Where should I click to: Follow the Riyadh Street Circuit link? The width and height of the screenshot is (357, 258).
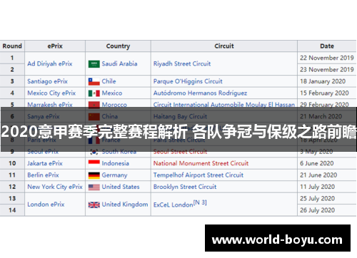tap(182, 63)
